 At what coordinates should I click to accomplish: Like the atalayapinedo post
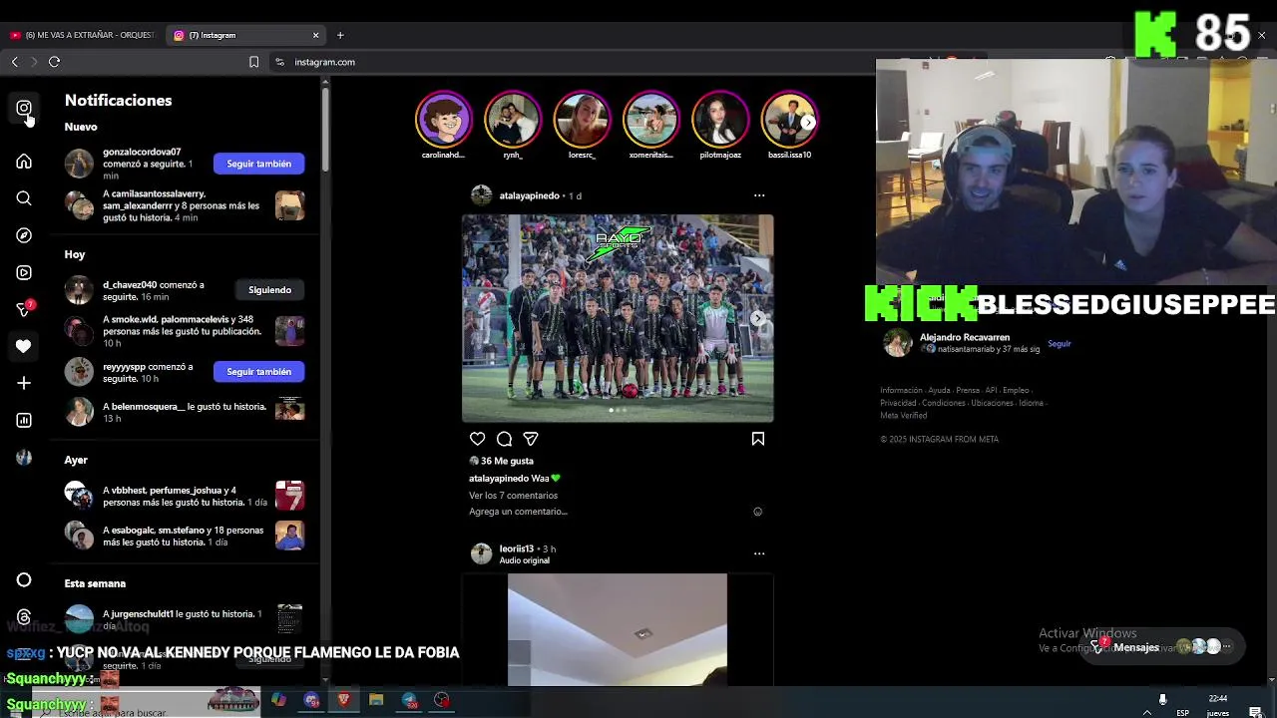click(x=477, y=439)
